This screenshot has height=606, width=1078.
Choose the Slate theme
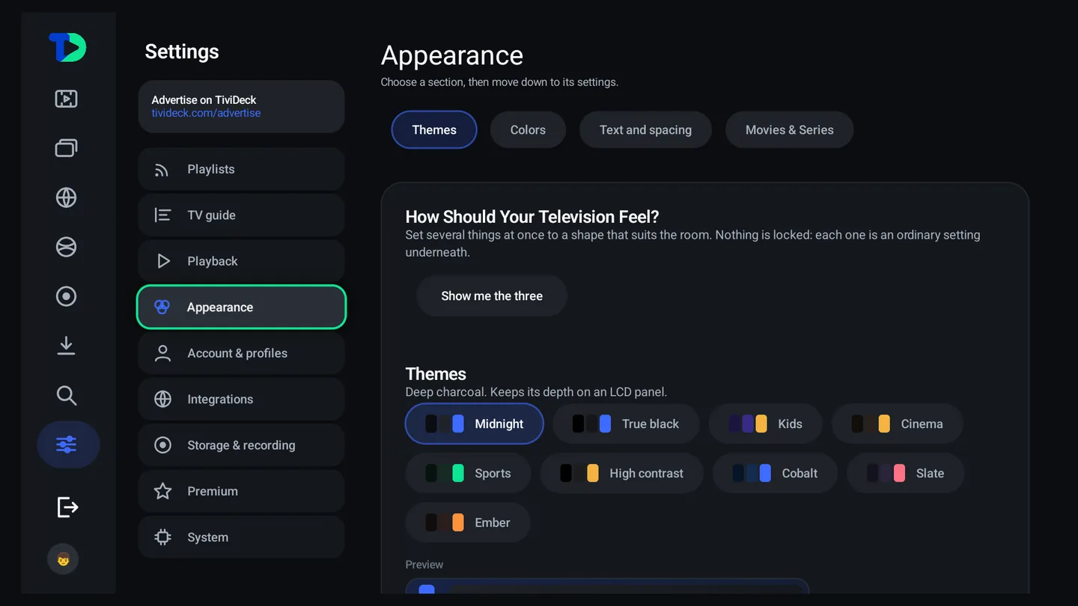pyautogui.click(x=905, y=473)
